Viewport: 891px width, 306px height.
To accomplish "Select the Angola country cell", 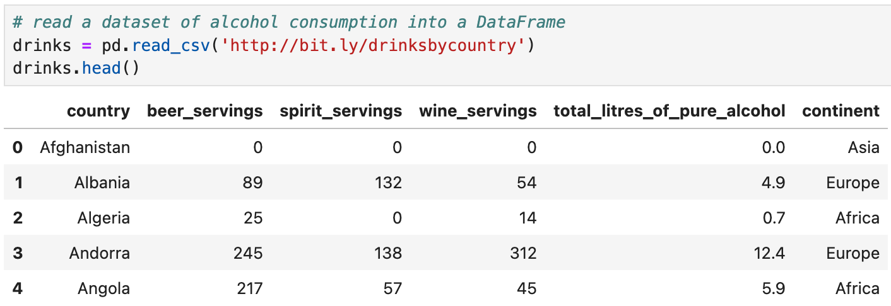I will pyautogui.click(x=103, y=289).
